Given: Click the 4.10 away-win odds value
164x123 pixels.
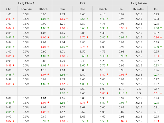Looking at the screenshot, I should coord(102,14).
